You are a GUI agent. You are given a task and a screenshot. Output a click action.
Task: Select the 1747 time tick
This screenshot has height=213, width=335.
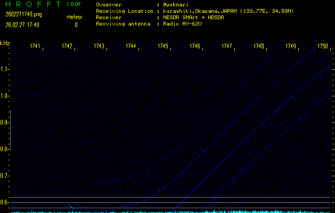click(x=227, y=46)
